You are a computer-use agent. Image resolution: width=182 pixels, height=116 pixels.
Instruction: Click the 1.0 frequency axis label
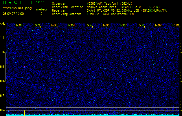pyautogui.click(x=3, y=52)
